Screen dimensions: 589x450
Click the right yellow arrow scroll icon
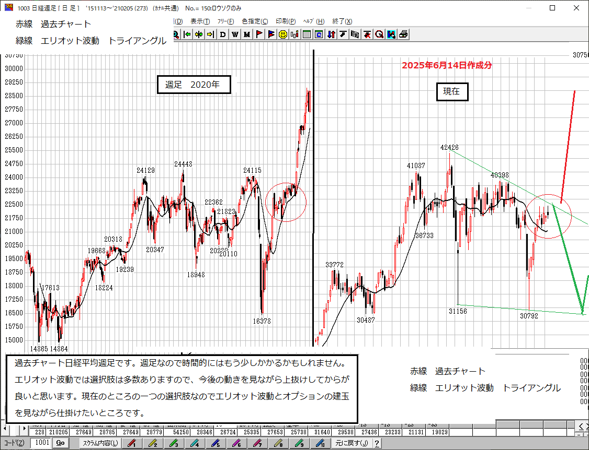(x=210, y=34)
